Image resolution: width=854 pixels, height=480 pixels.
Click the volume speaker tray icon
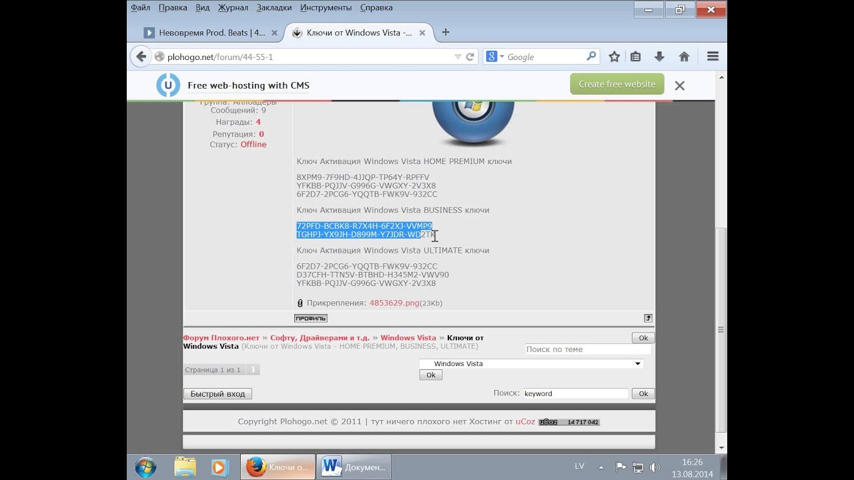(655, 467)
